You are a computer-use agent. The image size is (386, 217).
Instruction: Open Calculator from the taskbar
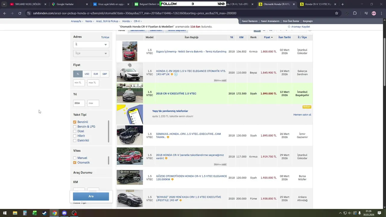25,213
